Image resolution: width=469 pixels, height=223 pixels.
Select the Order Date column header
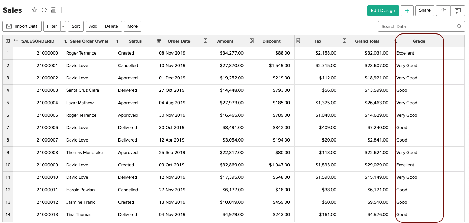179,41
